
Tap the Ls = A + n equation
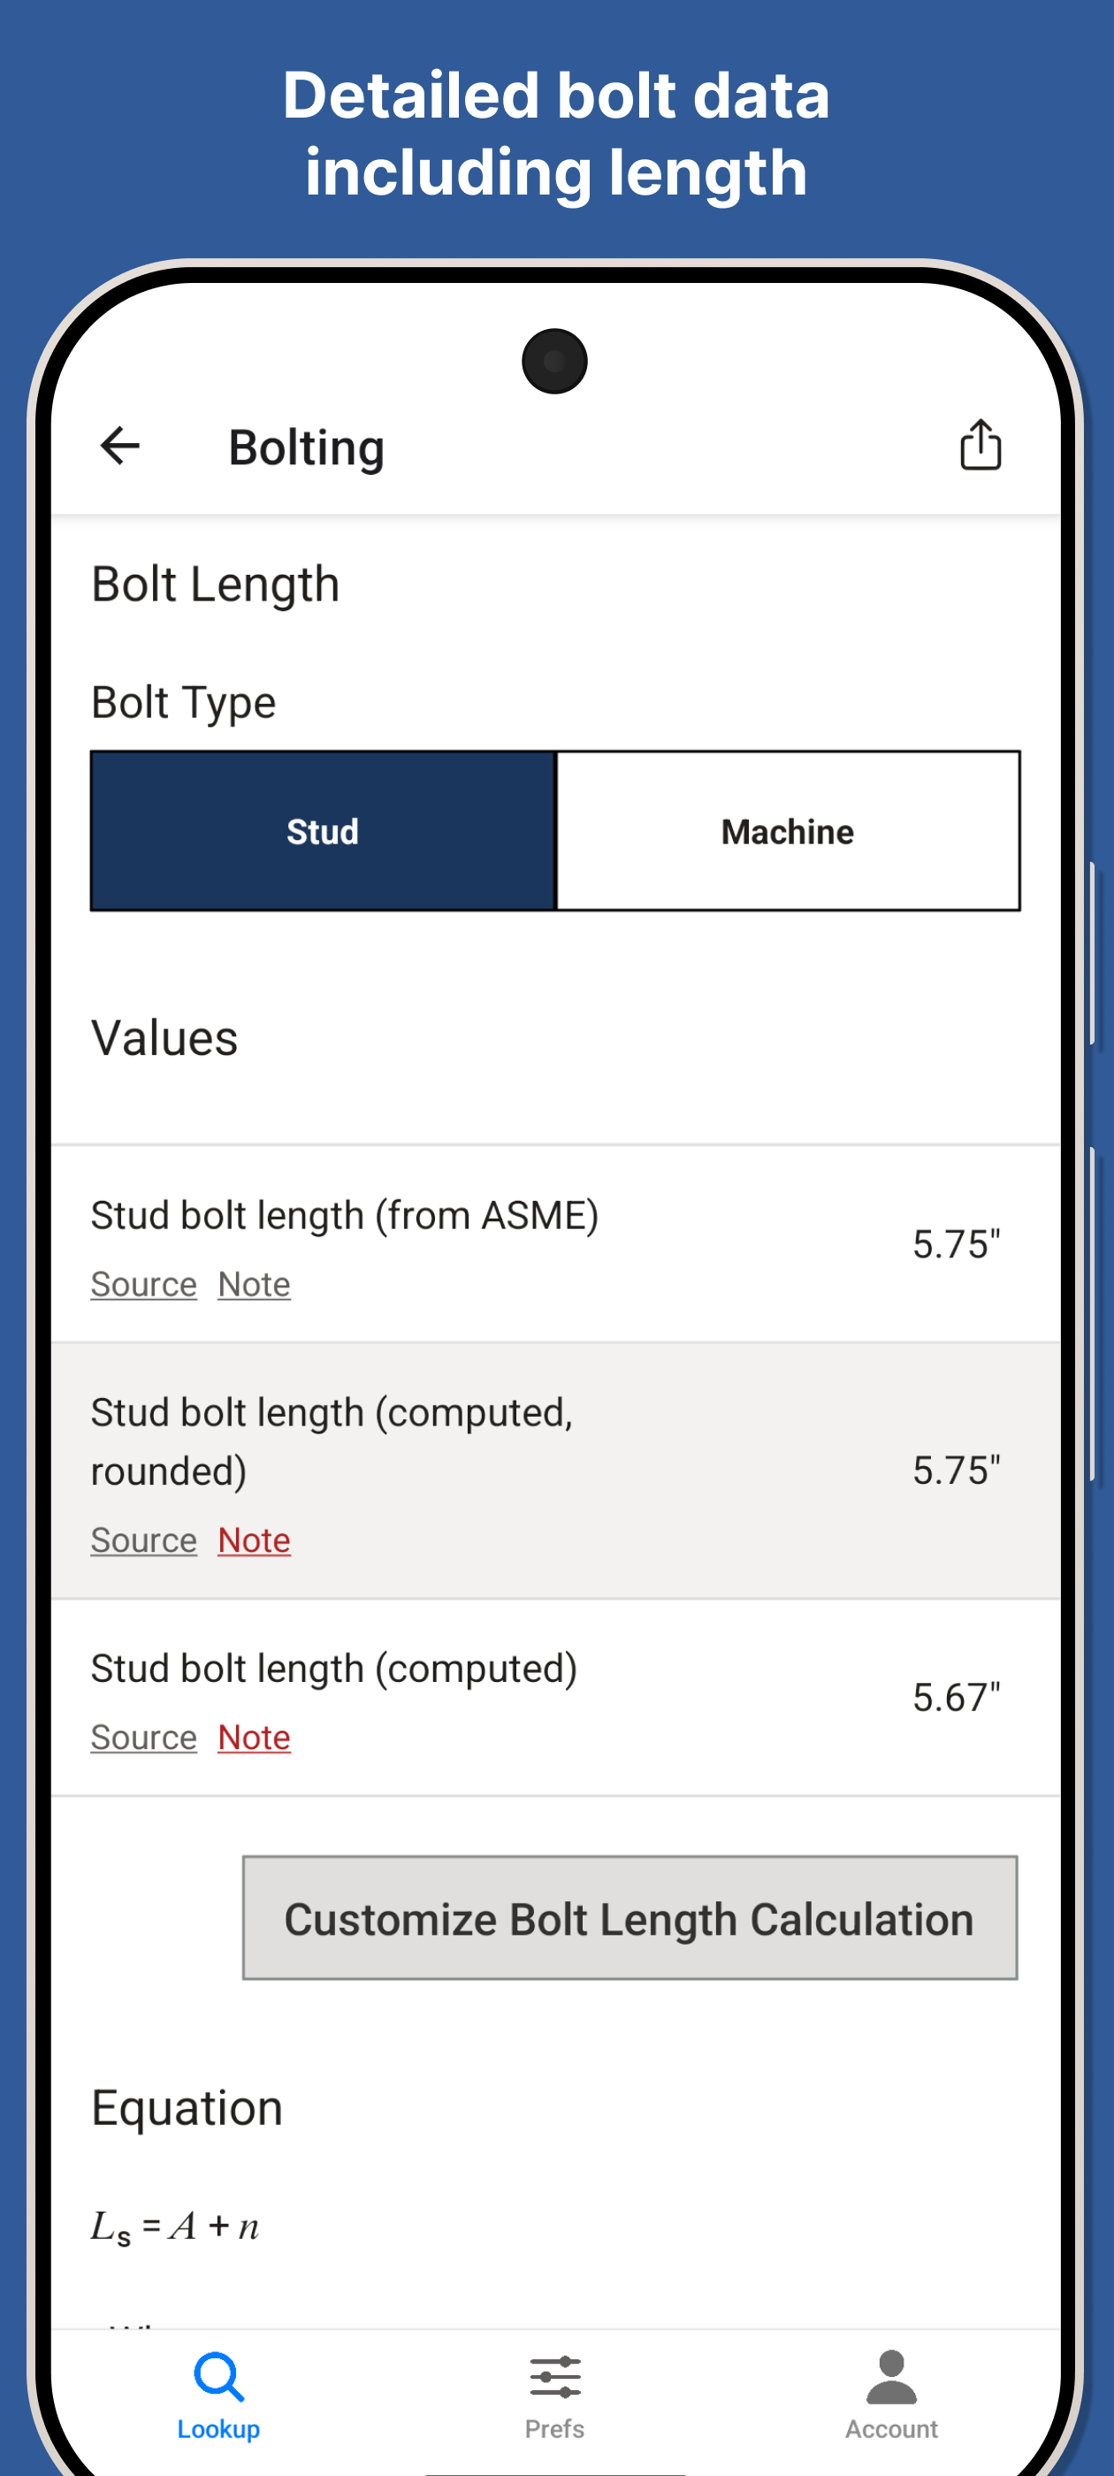[175, 2226]
